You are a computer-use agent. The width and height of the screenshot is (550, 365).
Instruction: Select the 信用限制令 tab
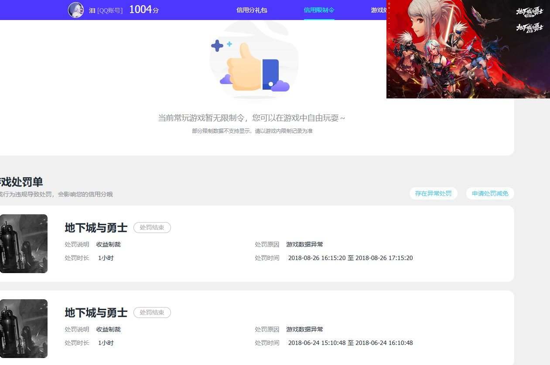pyautogui.click(x=319, y=10)
